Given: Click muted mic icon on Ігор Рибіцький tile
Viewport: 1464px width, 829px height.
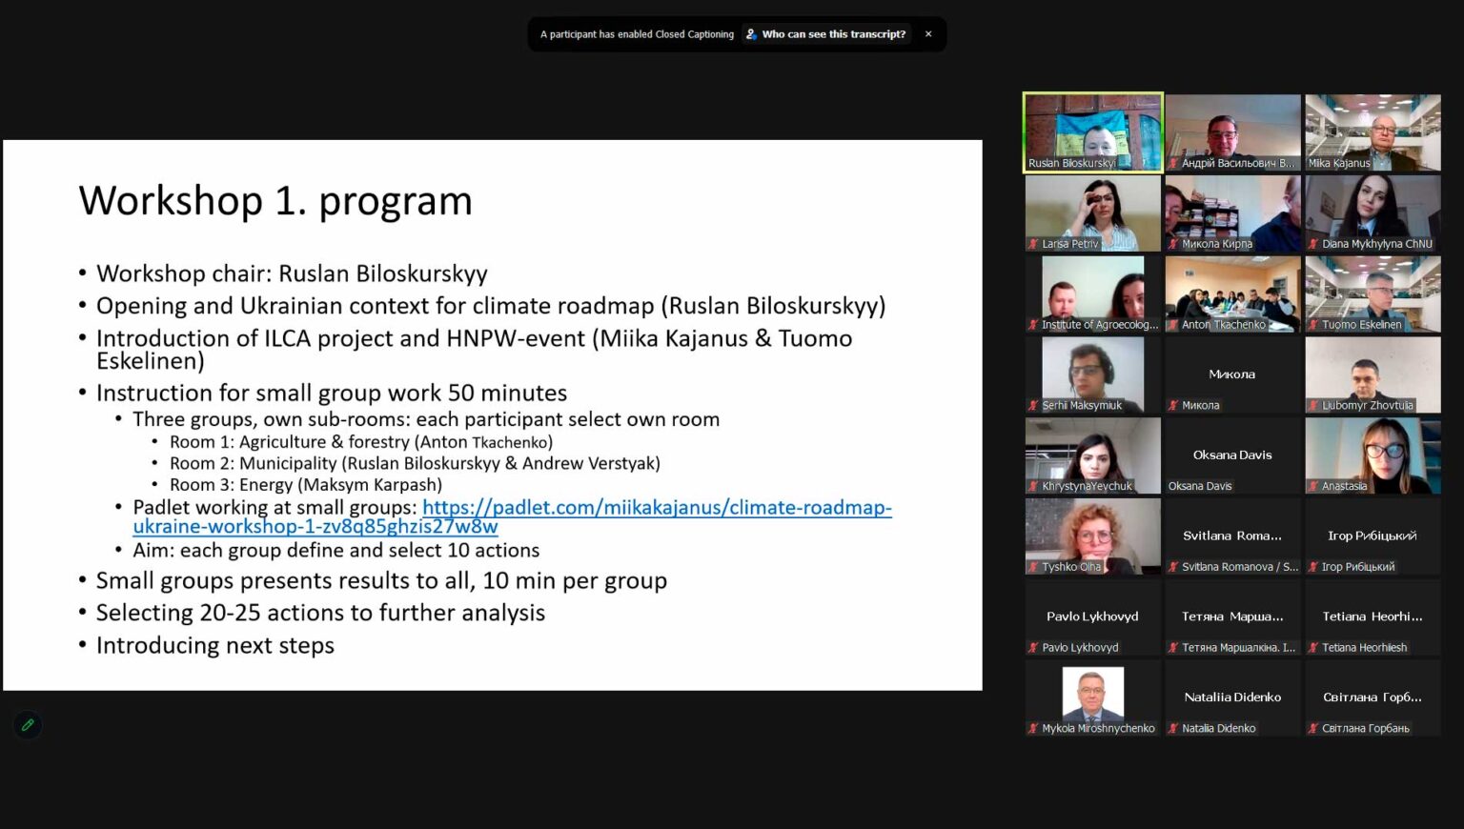Looking at the screenshot, I should (1313, 567).
